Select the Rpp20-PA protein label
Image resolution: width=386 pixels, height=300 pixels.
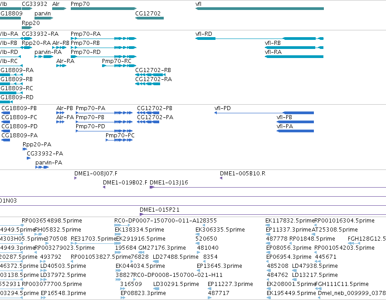37,145
